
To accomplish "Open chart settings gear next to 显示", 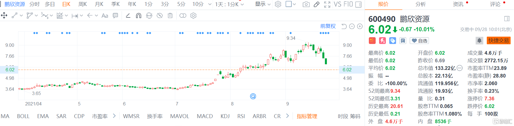I will [278, 4].
